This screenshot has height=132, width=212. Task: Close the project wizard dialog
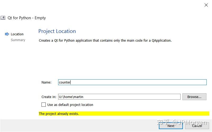point(206,5)
